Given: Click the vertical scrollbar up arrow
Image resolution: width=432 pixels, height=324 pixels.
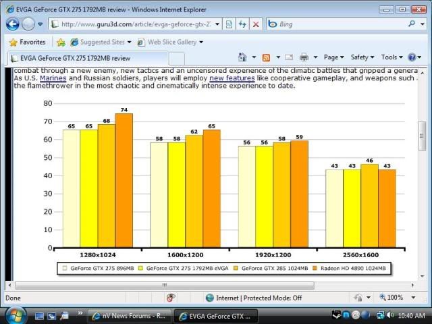Looking at the screenshot, I should coord(422,72).
